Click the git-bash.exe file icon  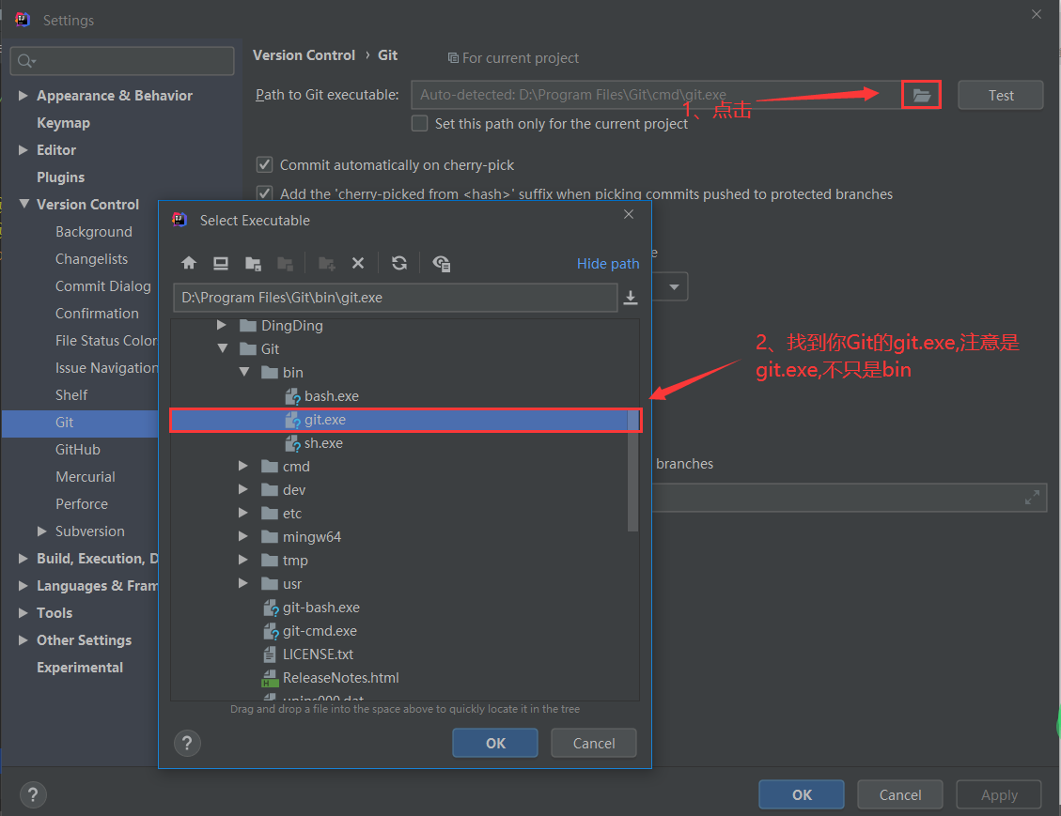tap(271, 608)
